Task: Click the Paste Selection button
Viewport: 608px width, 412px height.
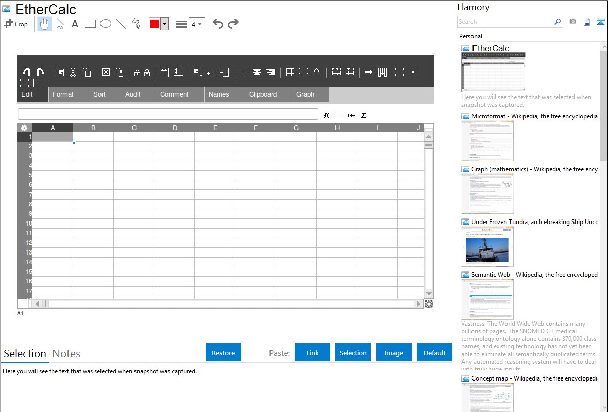Action: point(353,353)
